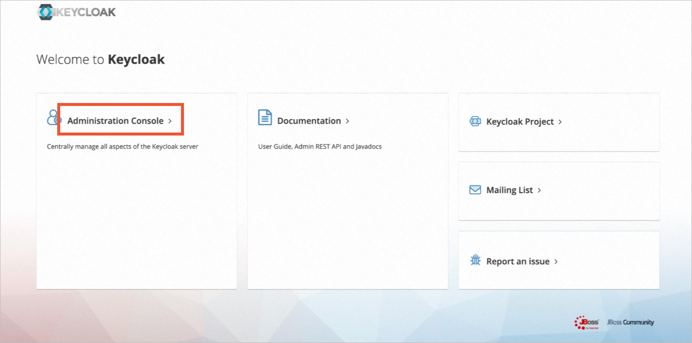This screenshot has height=343, width=692.
Task: Click text 'Centrally manage all aspects of the Keycloak server'
Action: tap(122, 146)
